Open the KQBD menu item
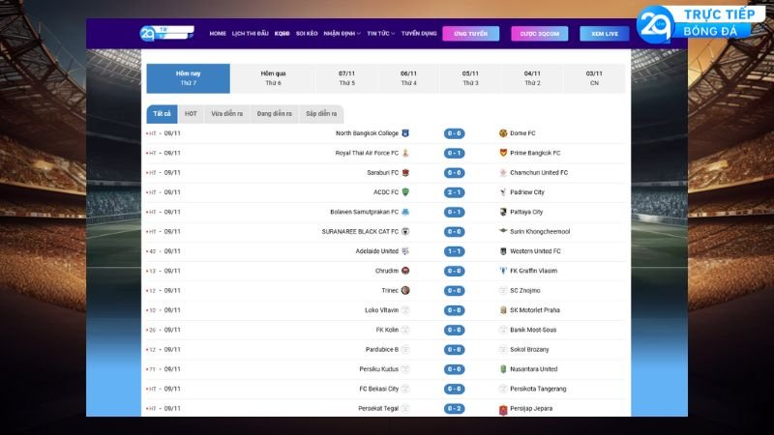Screen dimensions: 774x435 click(x=282, y=34)
